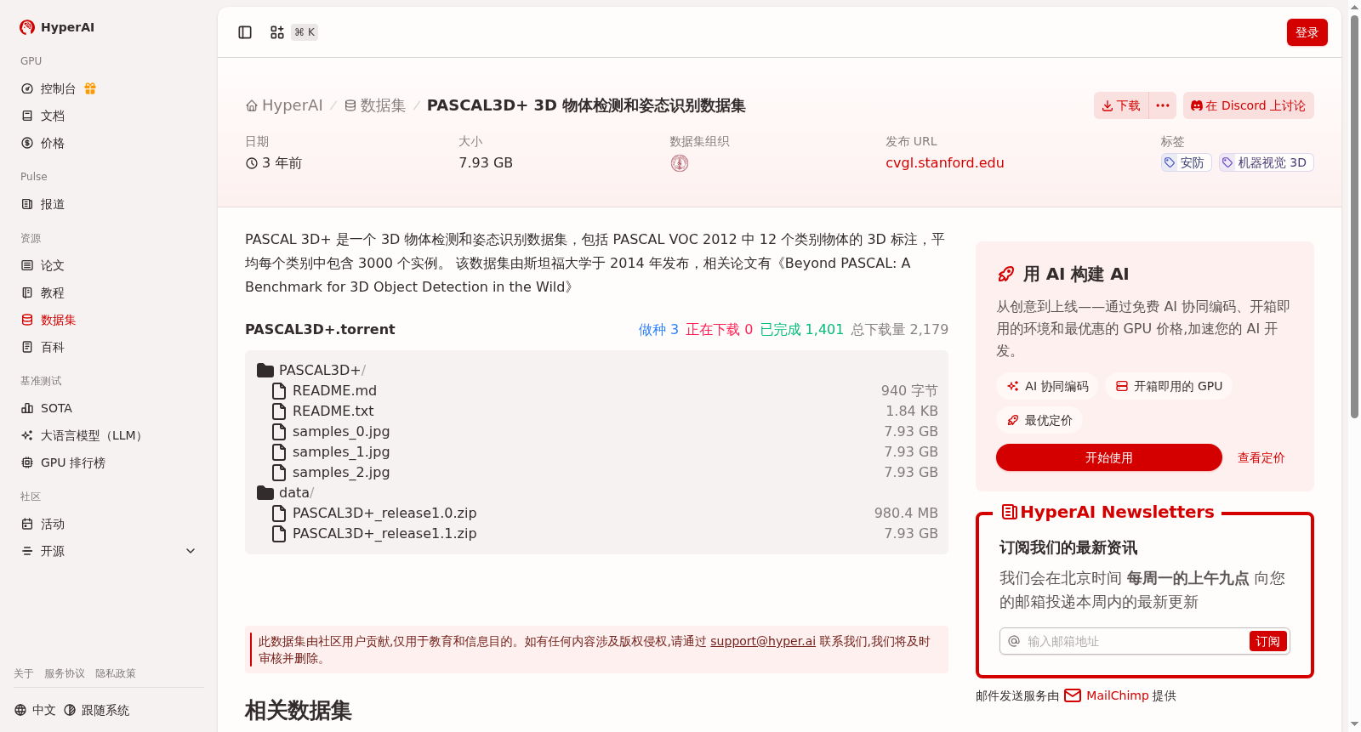Open cvgl.stanford.edu link

944,163
